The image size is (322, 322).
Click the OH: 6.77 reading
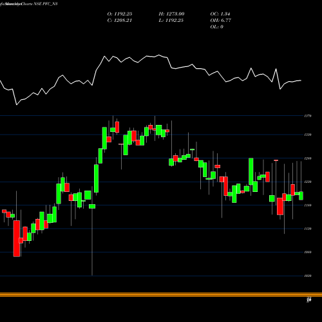coord(221,21)
